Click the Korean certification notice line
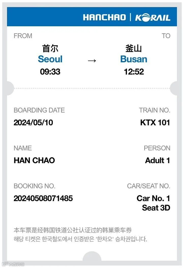The image size is (183, 268). pyautogui.click(x=80, y=239)
